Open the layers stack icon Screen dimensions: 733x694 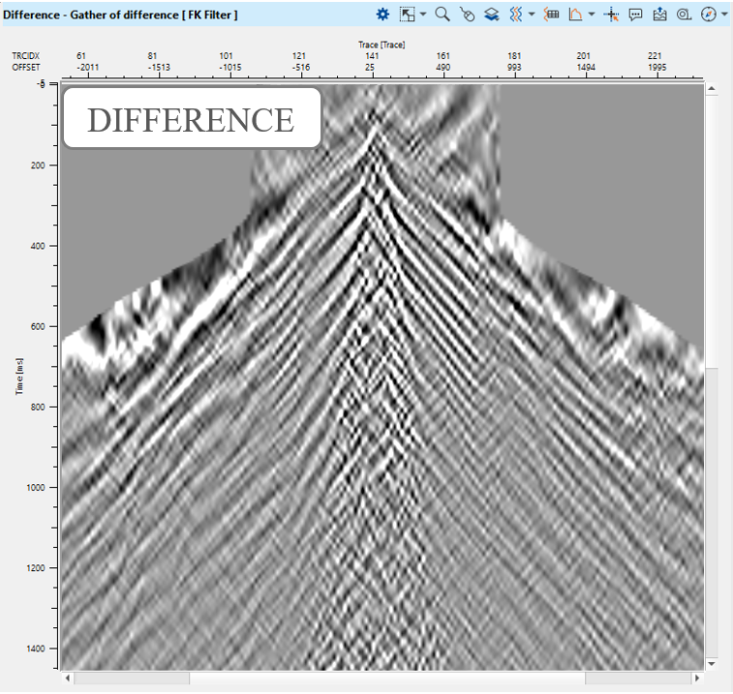491,15
